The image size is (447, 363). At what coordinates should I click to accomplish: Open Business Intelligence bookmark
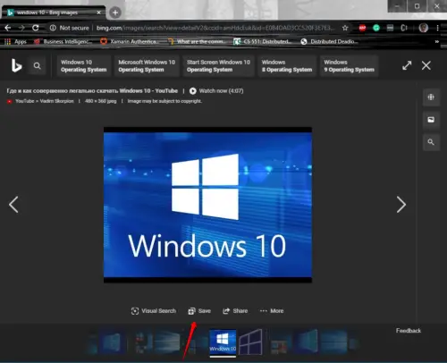click(63, 42)
